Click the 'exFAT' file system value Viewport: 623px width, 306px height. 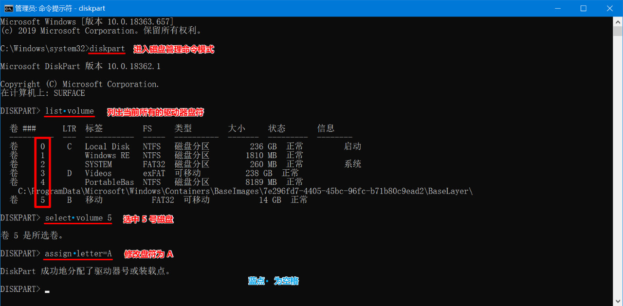154,173
